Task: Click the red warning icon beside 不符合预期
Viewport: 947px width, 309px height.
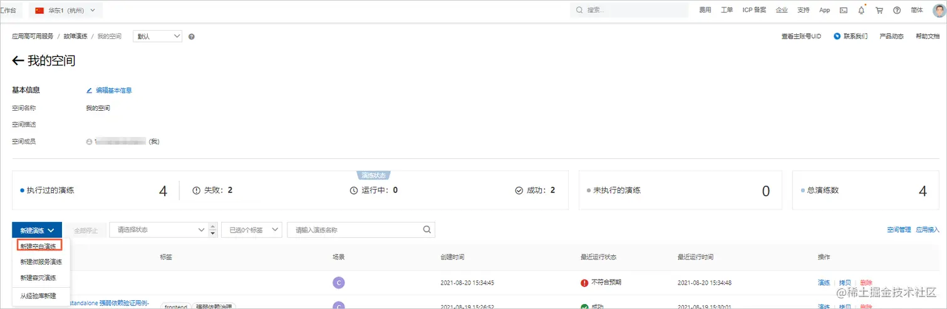Action: (584, 283)
